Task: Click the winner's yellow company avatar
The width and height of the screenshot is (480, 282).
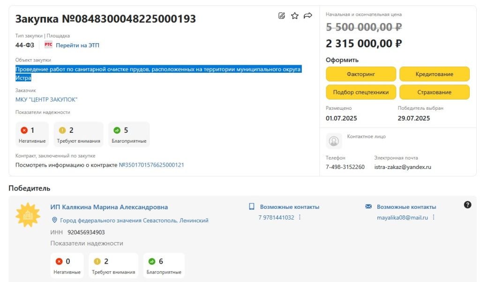Action: pyautogui.click(x=28, y=215)
